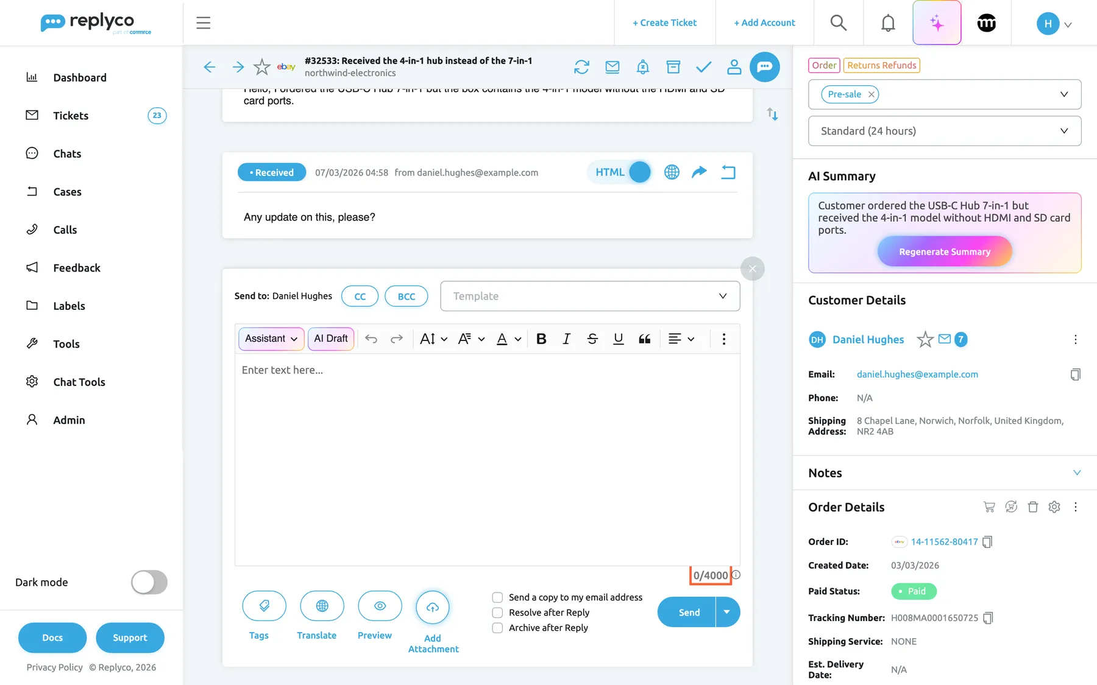The height and width of the screenshot is (685, 1097).
Task: Copy the tracking number
Action: pos(989,618)
